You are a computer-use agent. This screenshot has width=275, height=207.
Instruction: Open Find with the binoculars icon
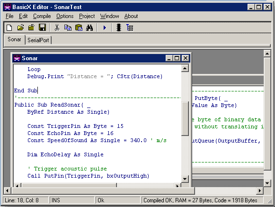[x=89, y=28]
